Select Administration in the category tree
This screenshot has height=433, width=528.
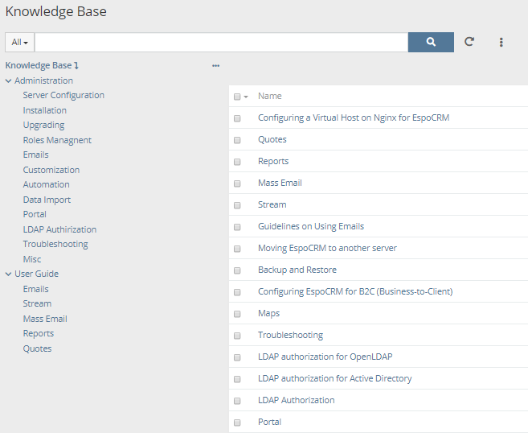point(43,80)
